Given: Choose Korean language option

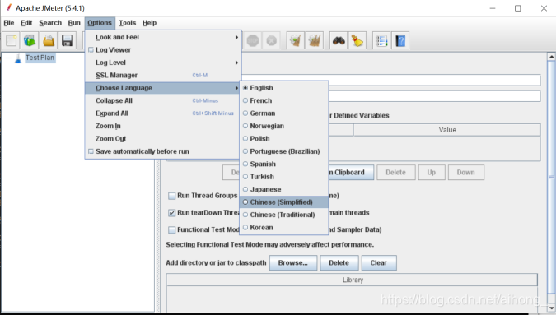Looking at the screenshot, I should (283, 228).
